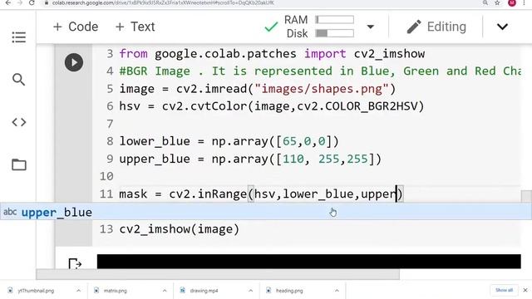Run the code cell
The height and width of the screenshot is (299, 532).
pyautogui.click(x=74, y=62)
